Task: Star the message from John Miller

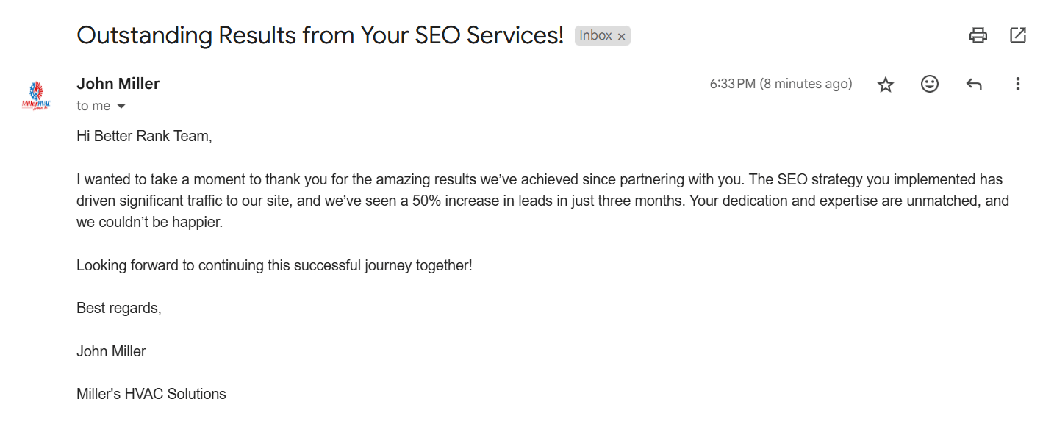Action: click(886, 85)
